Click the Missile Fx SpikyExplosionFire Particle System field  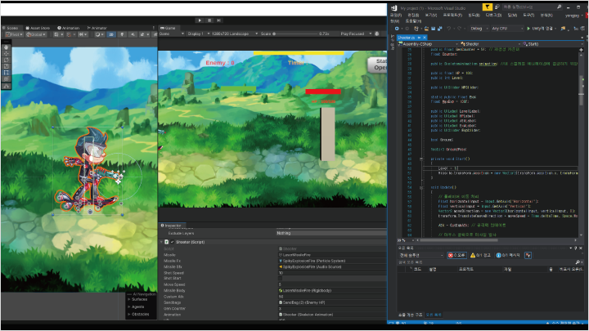[x=332, y=261]
